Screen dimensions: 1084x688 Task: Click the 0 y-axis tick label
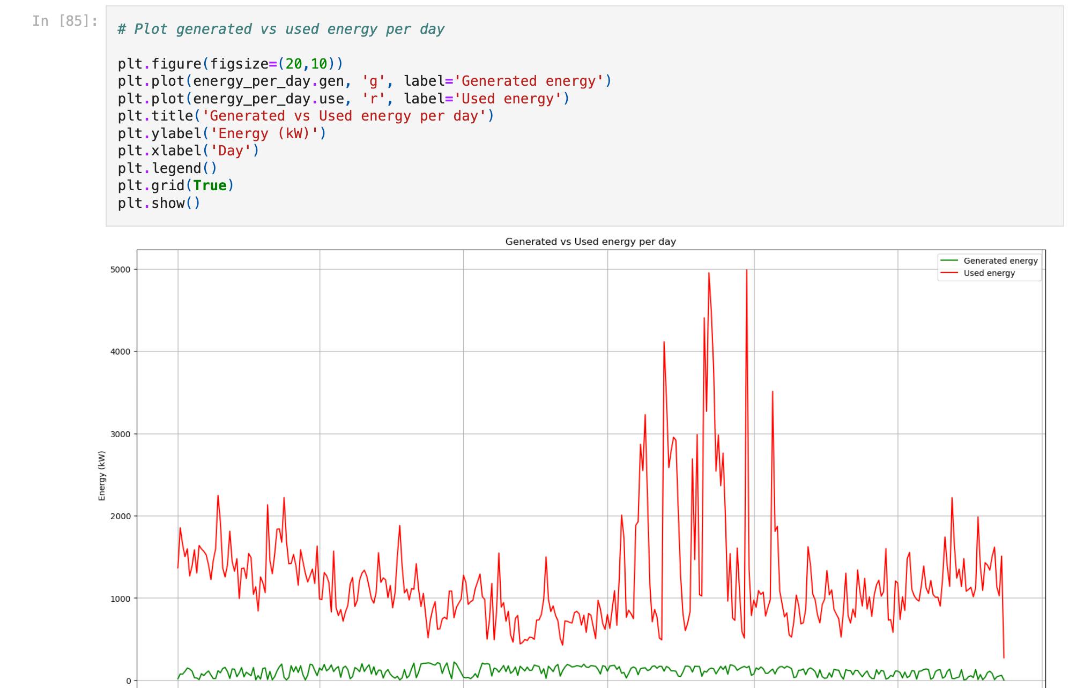128,681
